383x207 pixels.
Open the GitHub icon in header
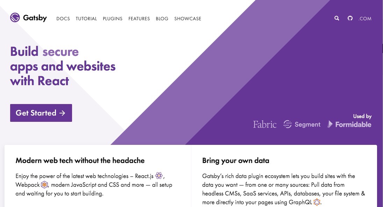350,18
